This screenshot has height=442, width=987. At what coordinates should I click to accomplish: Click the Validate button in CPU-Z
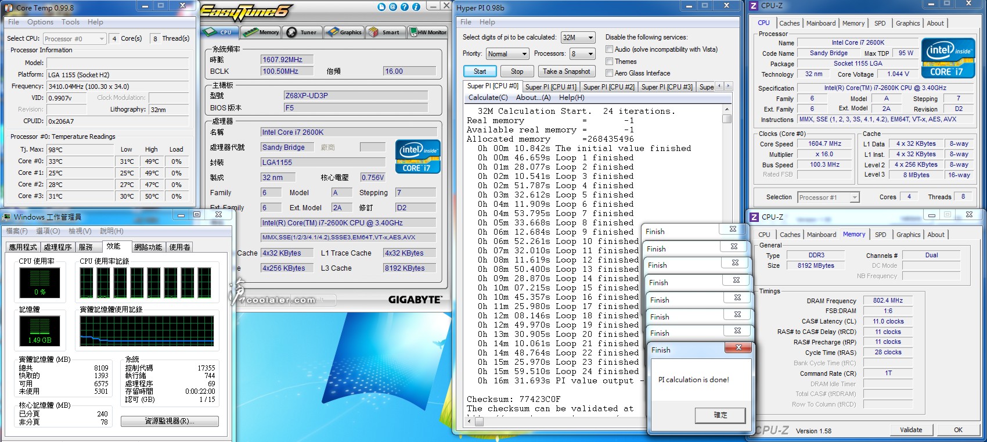[x=911, y=430]
